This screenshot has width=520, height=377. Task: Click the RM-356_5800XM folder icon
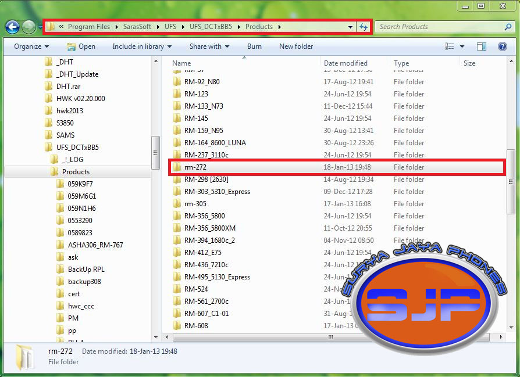177,228
